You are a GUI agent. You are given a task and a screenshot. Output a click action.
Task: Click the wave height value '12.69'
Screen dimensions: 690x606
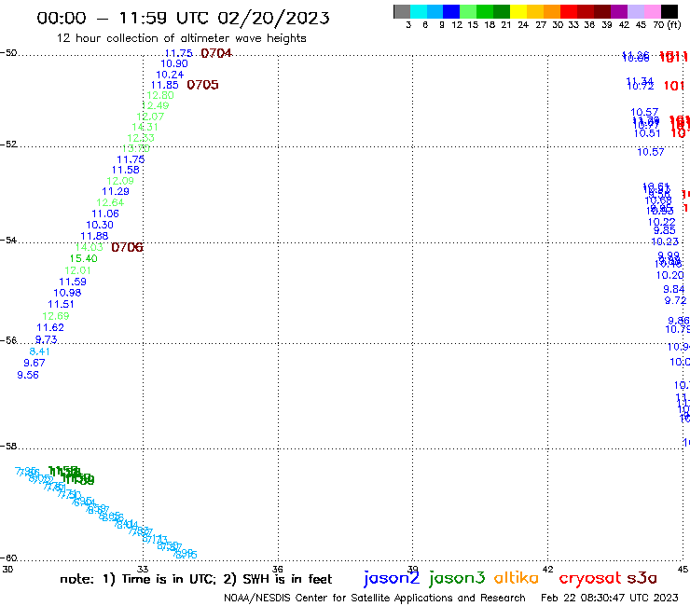point(55,316)
